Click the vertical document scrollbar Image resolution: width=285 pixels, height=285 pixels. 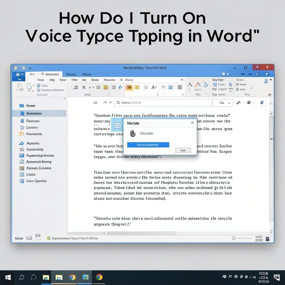(271, 168)
